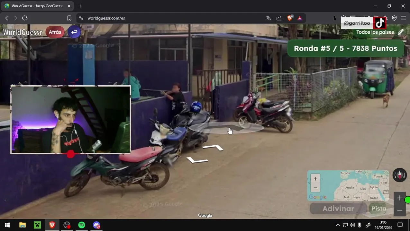Zoom out on the mini map
Image resolution: width=410 pixels, height=231 pixels.
pos(315,188)
